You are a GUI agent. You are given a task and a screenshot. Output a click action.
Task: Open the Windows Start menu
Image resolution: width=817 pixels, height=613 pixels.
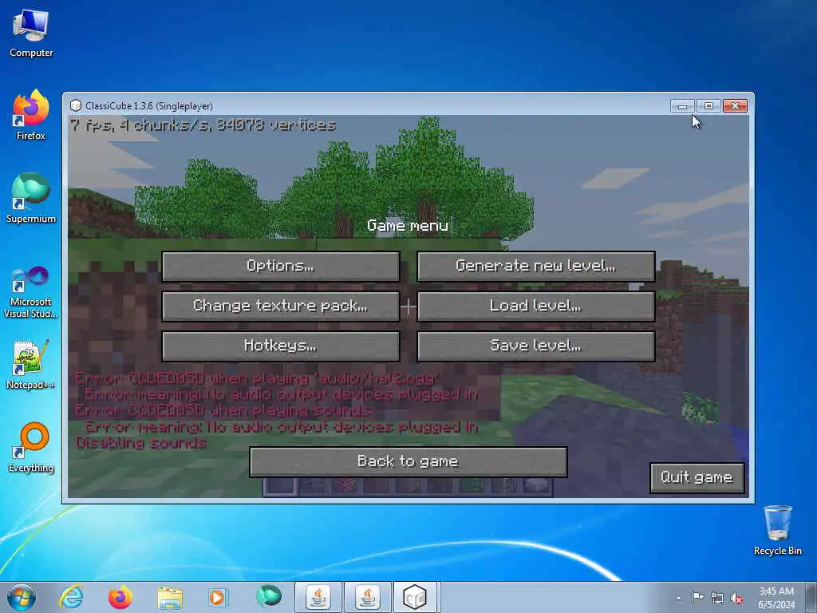22,597
